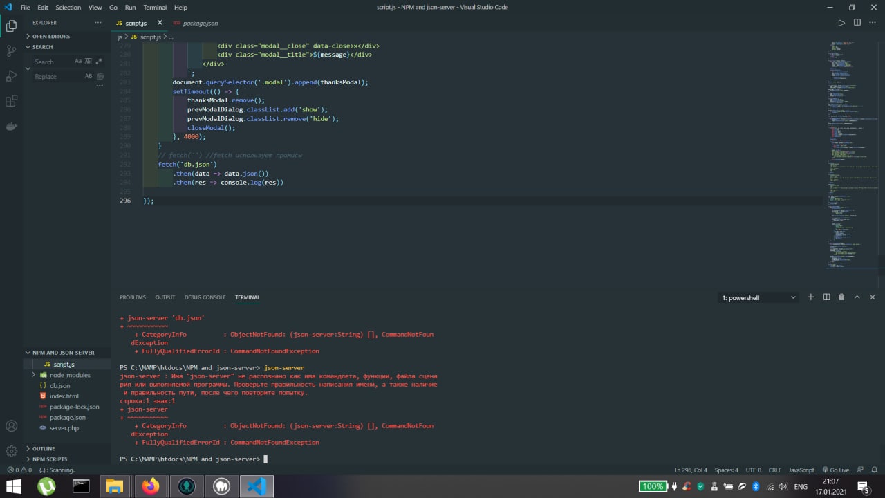The height and width of the screenshot is (498, 885).
Task: Close the terminal panel
Action: tap(873, 297)
